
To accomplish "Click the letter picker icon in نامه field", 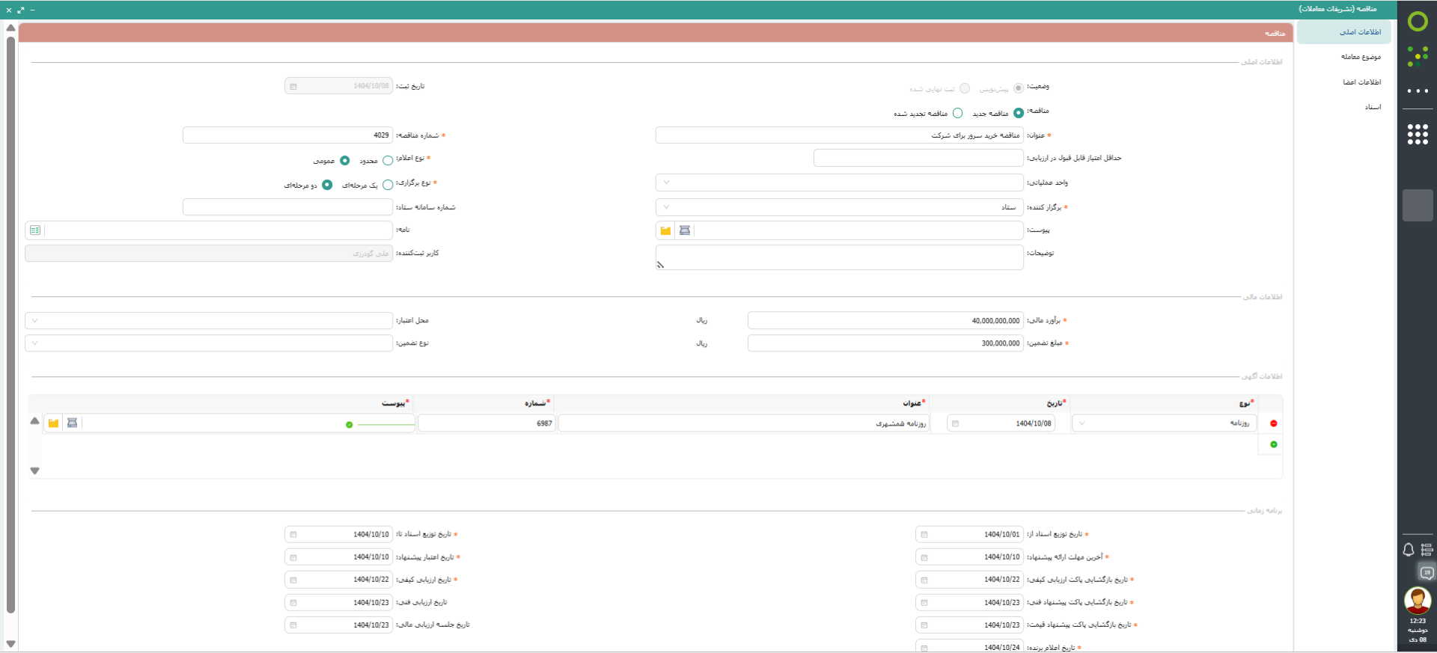I will coord(35,230).
